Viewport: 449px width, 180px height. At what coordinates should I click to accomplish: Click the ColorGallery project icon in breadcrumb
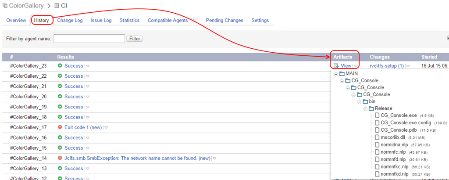[x=5, y=6]
